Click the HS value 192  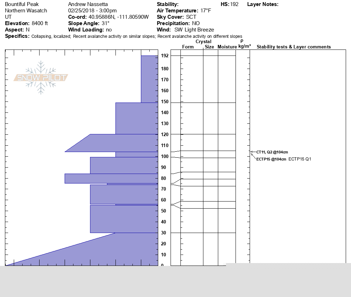click(234, 4)
